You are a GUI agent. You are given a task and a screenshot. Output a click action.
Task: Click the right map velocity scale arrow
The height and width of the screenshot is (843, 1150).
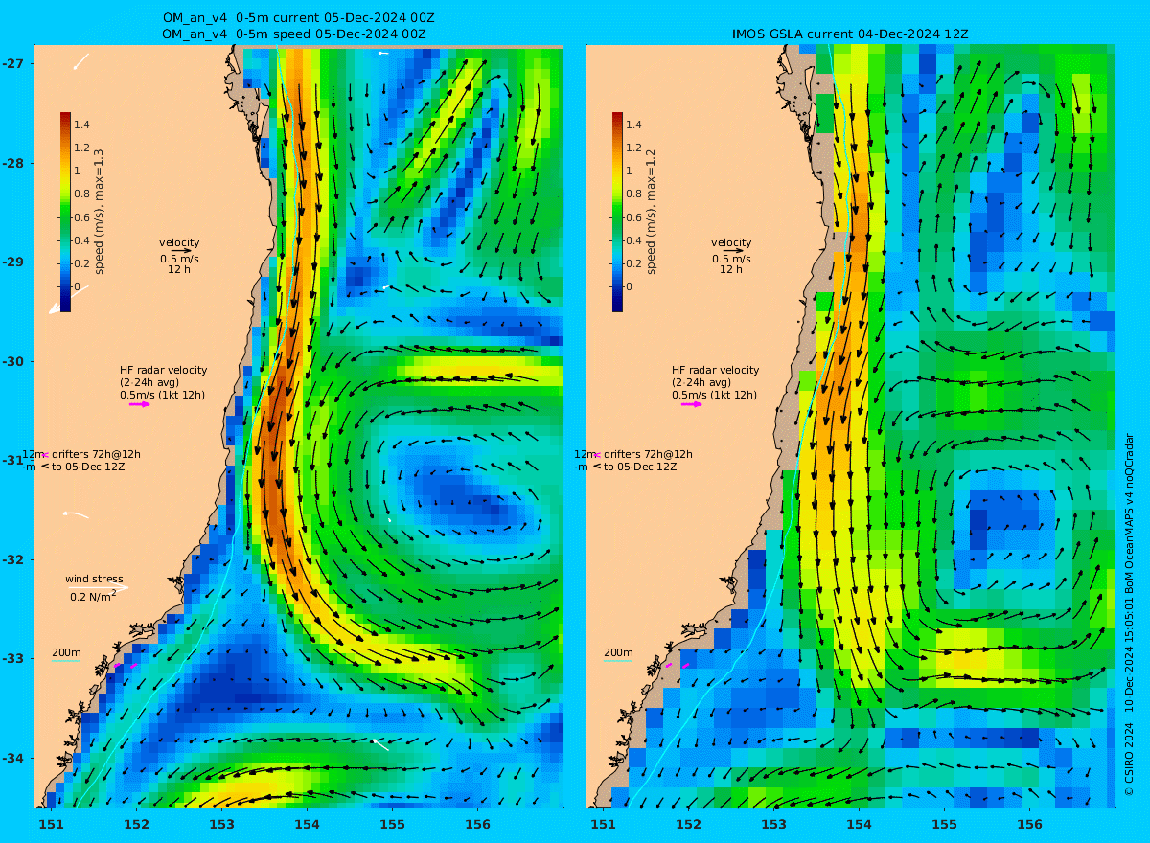pyautogui.click(x=732, y=251)
